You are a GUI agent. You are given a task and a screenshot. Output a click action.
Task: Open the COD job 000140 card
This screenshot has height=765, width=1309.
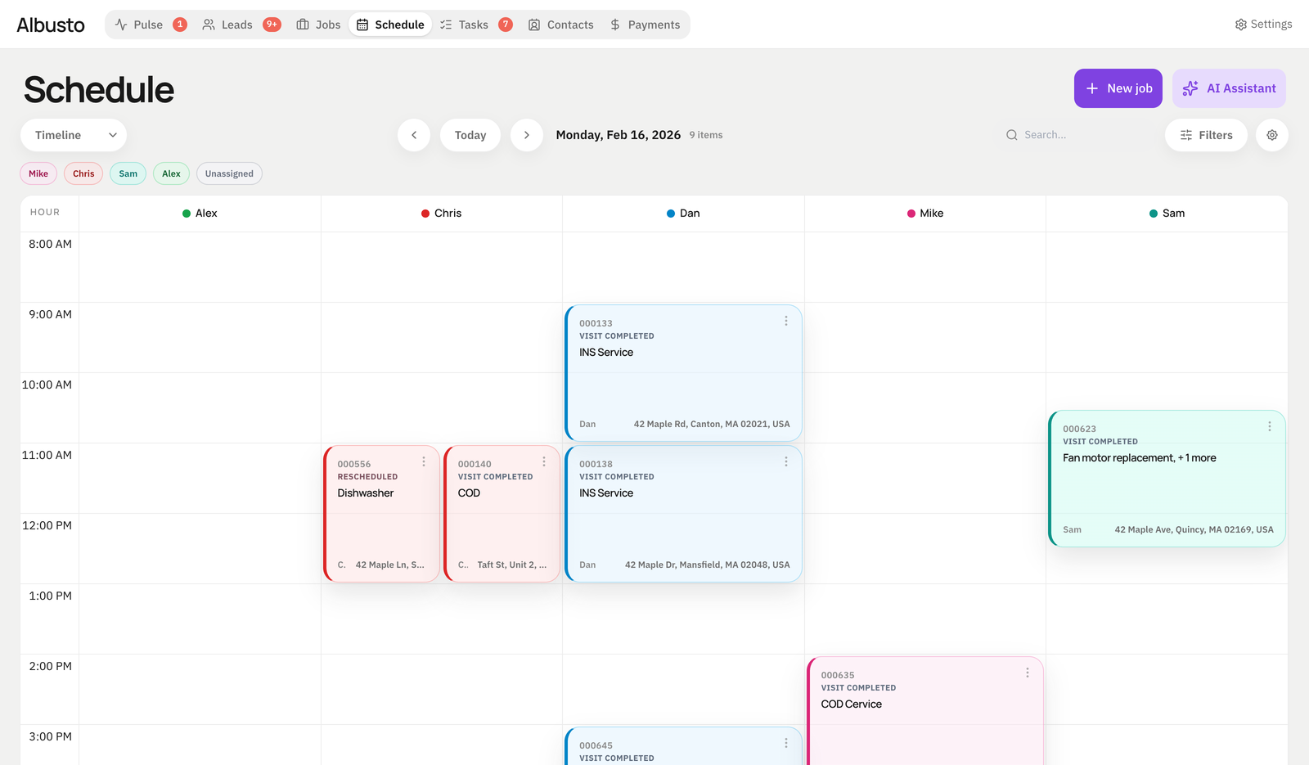point(502,514)
